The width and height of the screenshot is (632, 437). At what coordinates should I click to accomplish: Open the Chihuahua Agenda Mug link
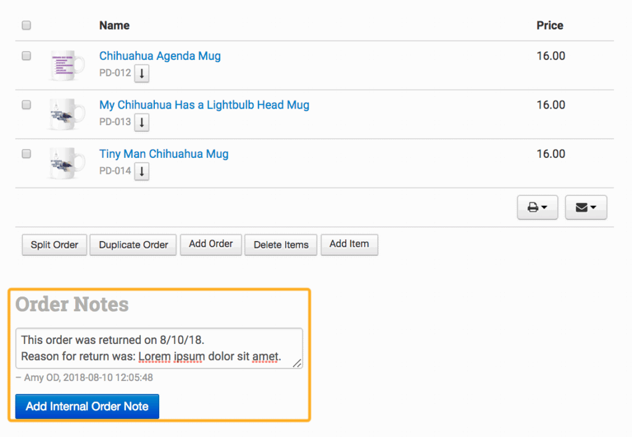(x=160, y=56)
